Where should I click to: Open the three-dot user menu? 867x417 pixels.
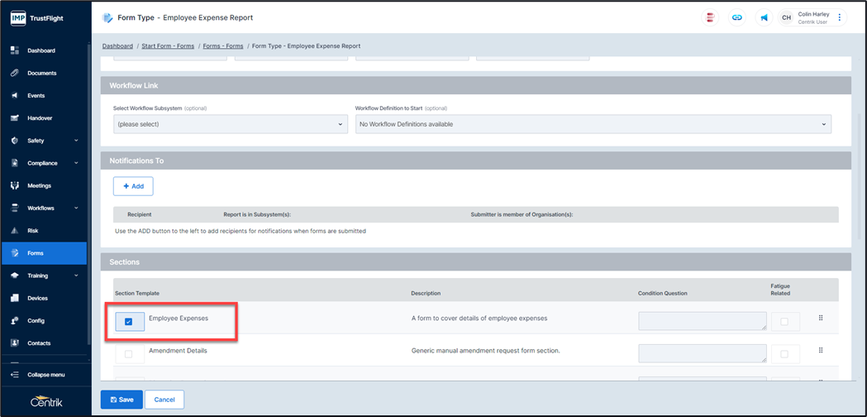tap(840, 17)
